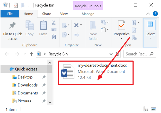The height and width of the screenshot is (113, 161).
Task: Go up one folder with Up arrow
Action: coord(31,54)
